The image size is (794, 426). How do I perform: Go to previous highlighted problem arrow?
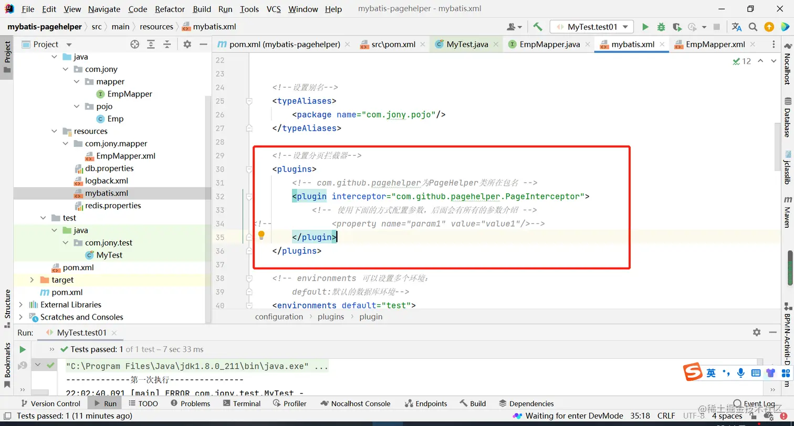(x=760, y=61)
